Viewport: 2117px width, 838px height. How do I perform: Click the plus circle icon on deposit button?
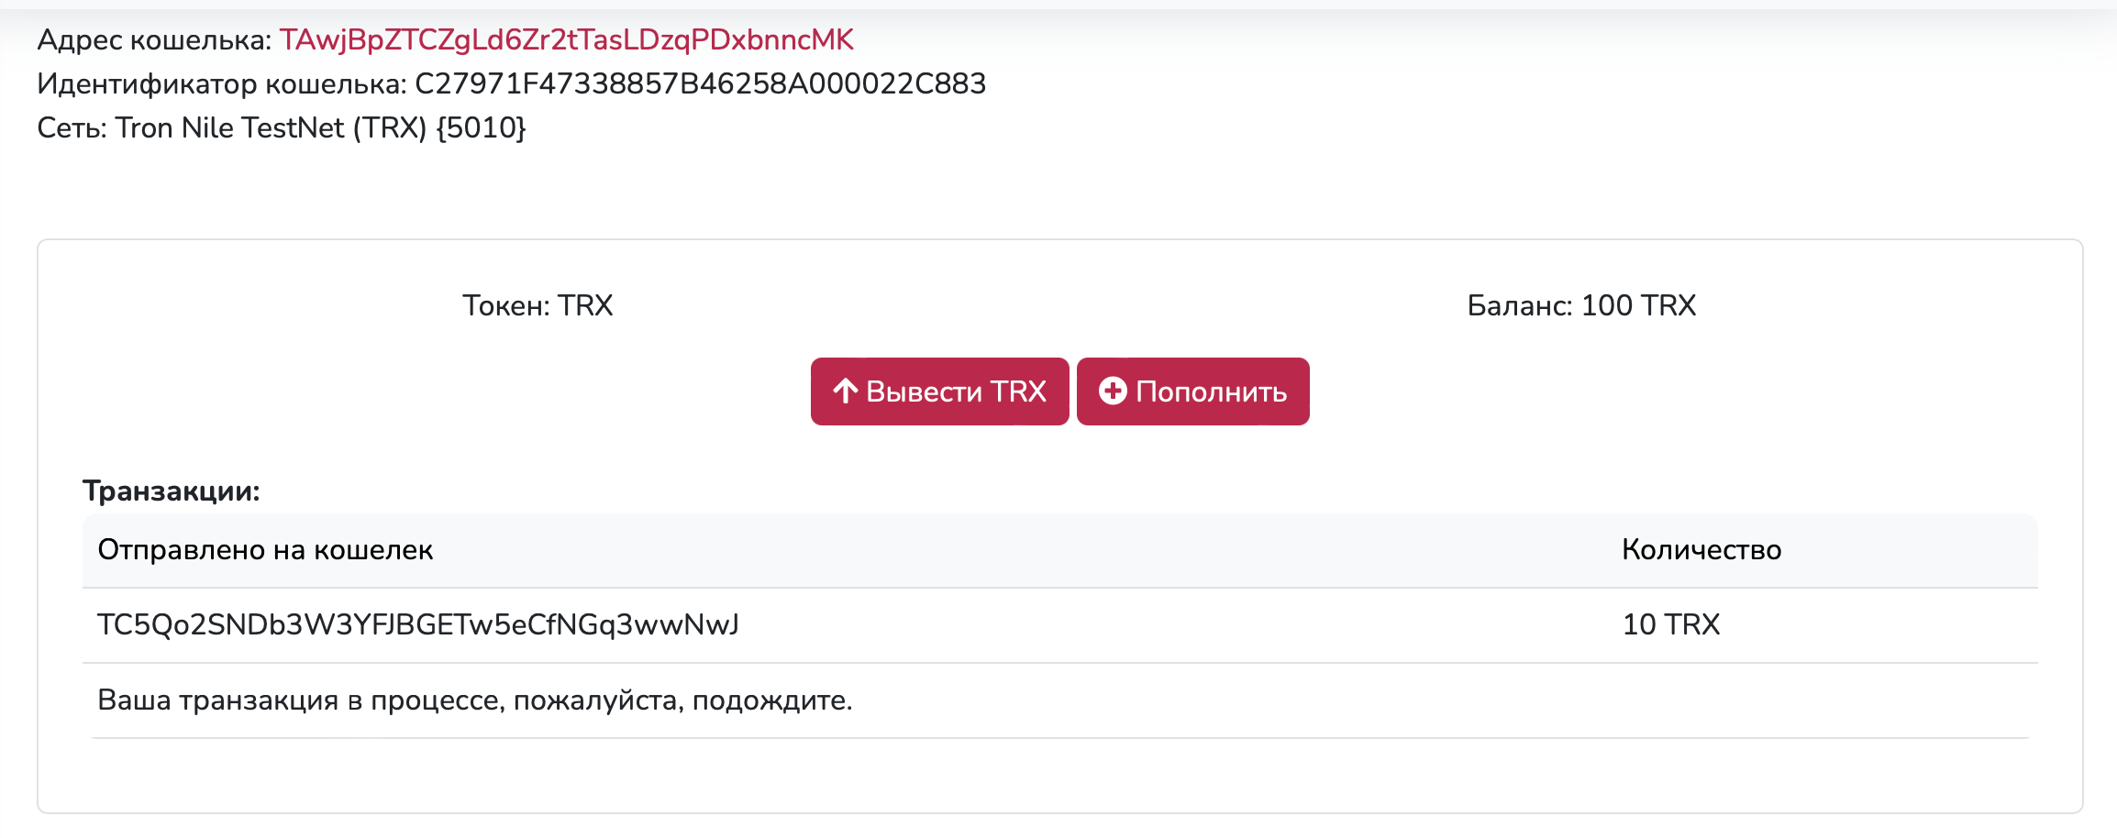coord(1113,391)
